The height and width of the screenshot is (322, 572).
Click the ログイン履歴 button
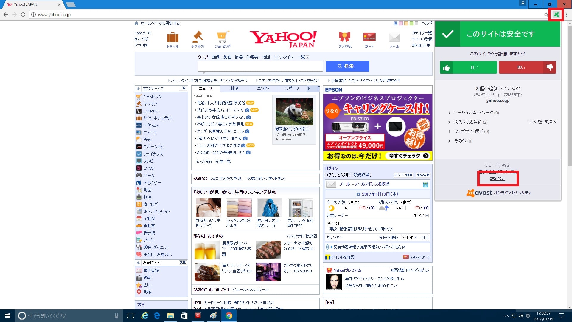(x=403, y=175)
